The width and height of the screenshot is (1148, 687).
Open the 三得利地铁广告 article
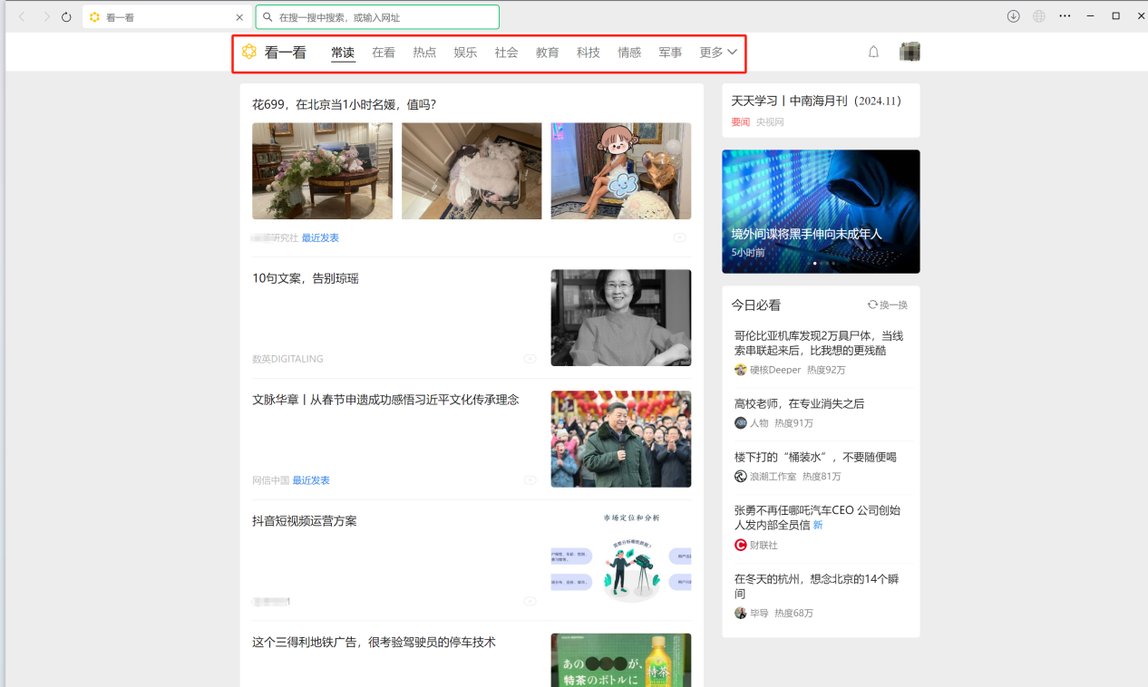tap(374, 643)
